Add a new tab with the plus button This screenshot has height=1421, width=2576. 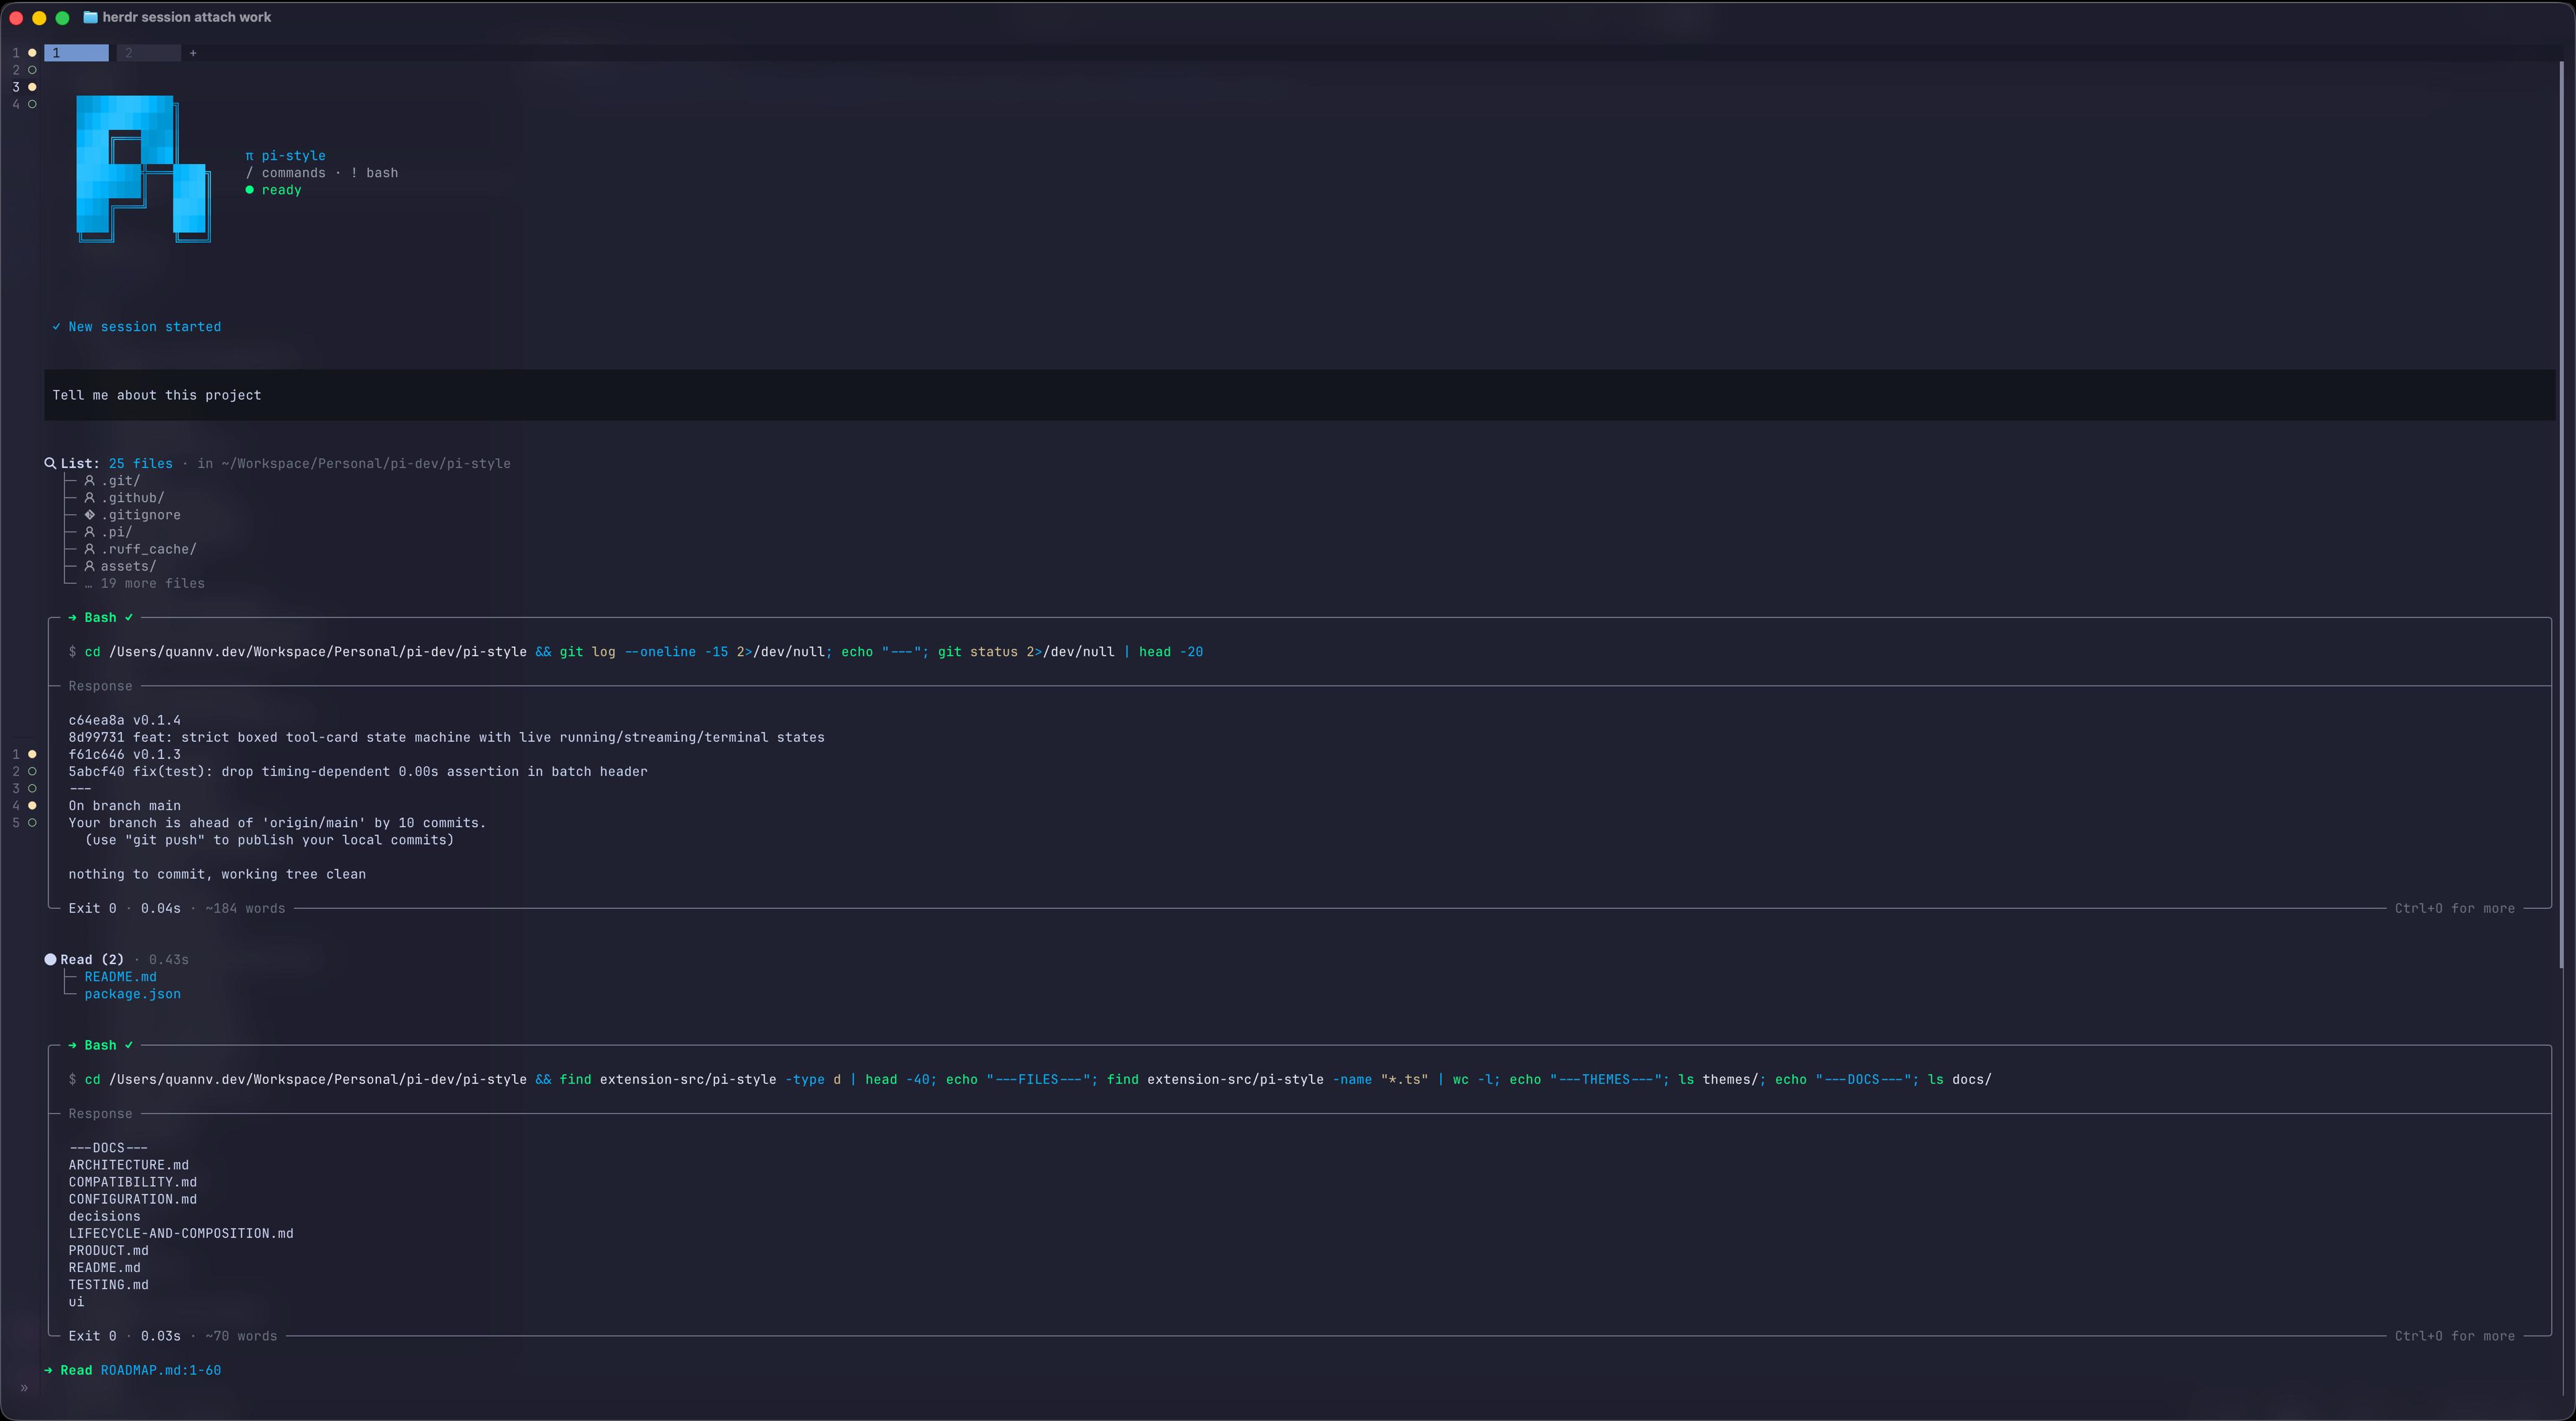pyautogui.click(x=193, y=53)
